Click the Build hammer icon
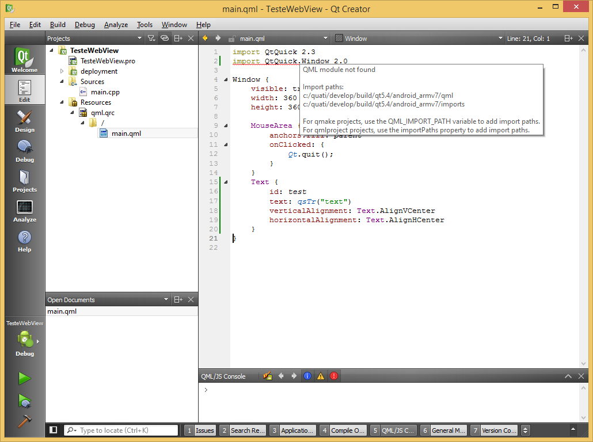This screenshot has width=593, height=442. (24, 421)
